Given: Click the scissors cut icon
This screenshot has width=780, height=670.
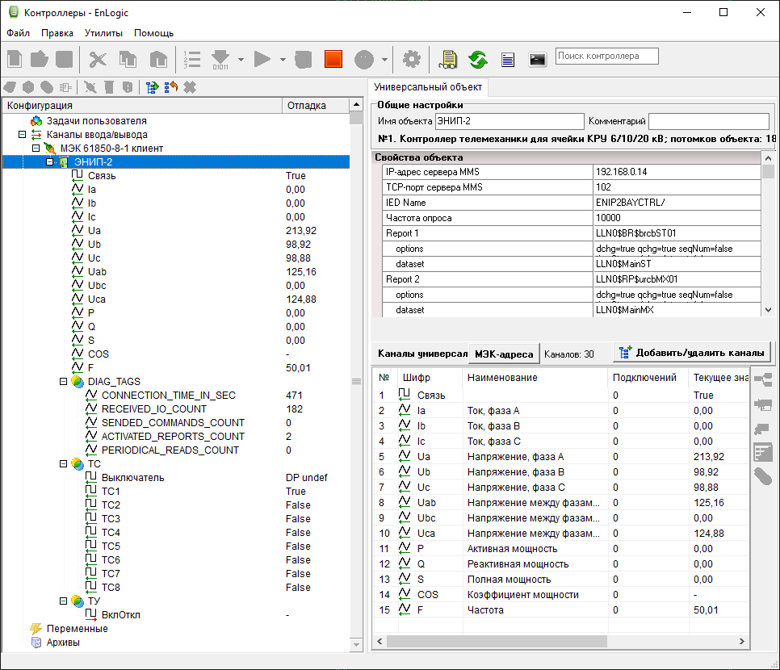Looking at the screenshot, I should [x=98, y=59].
